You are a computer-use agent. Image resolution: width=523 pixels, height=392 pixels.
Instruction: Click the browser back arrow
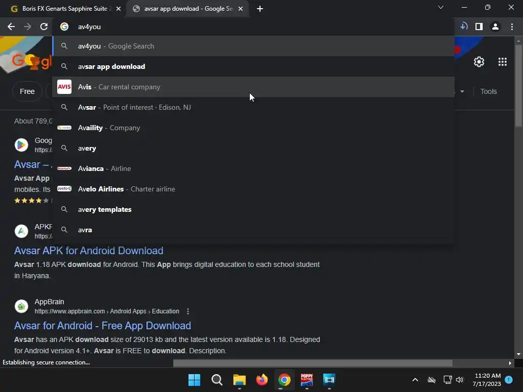(x=11, y=27)
